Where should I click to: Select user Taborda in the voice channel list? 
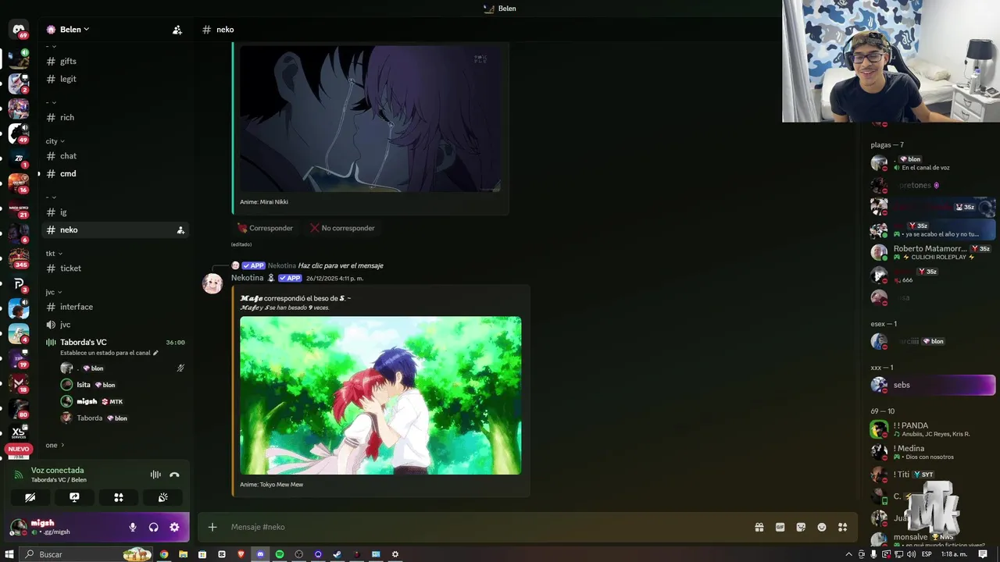tap(90, 418)
